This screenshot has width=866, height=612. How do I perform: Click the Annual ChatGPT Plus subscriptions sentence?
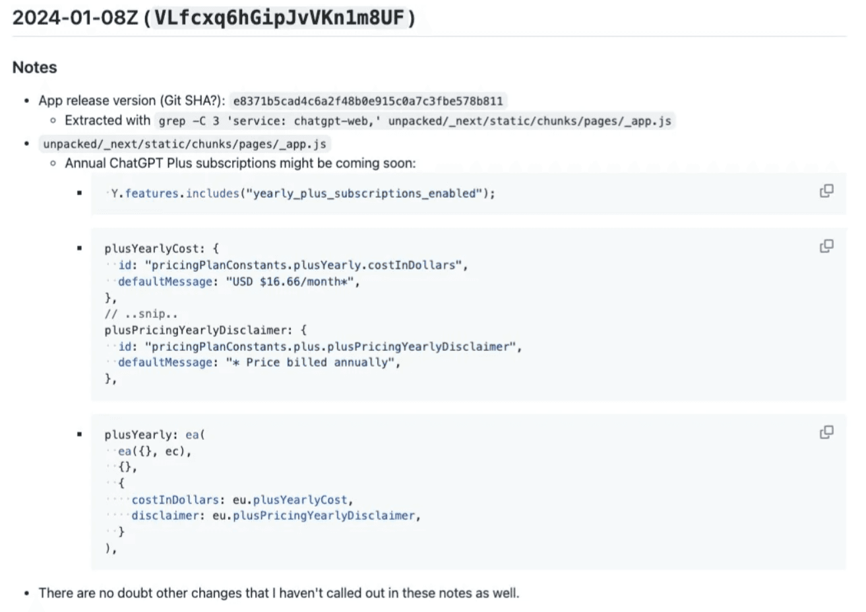point(240,163)
